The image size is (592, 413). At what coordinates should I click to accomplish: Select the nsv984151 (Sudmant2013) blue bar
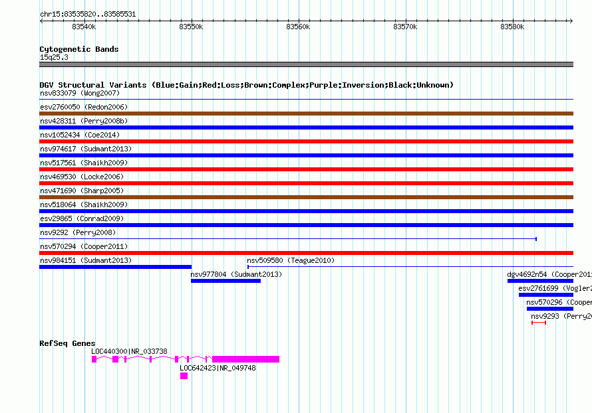pos(115,267)
